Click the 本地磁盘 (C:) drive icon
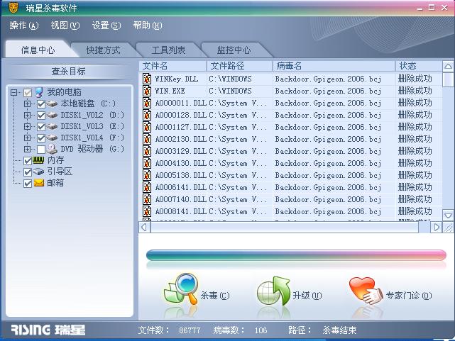The width and height of the screenshot is (455, 341). click(52, 104)
